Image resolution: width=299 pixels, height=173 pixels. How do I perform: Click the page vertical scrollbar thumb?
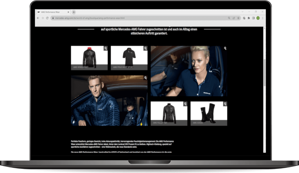tap(264, 73)
